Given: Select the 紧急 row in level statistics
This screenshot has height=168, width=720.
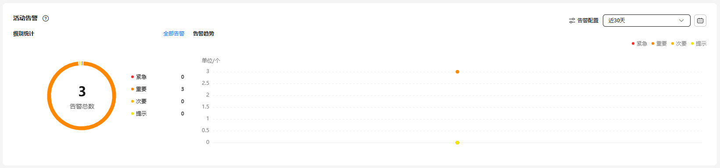Looking at the screenshot, I should [158, 77].
